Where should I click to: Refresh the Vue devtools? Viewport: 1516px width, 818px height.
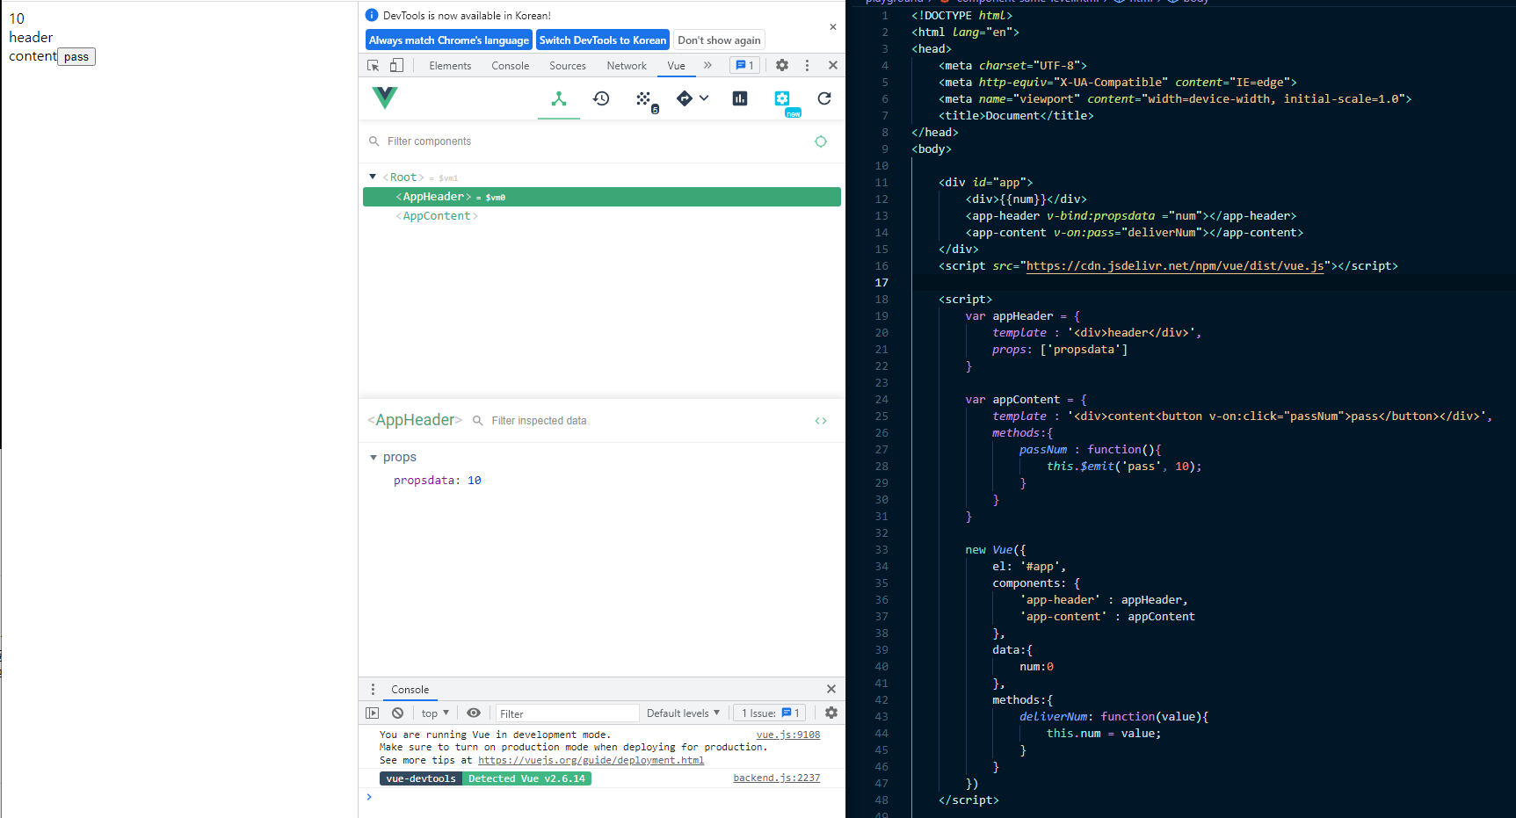[824, 98]
